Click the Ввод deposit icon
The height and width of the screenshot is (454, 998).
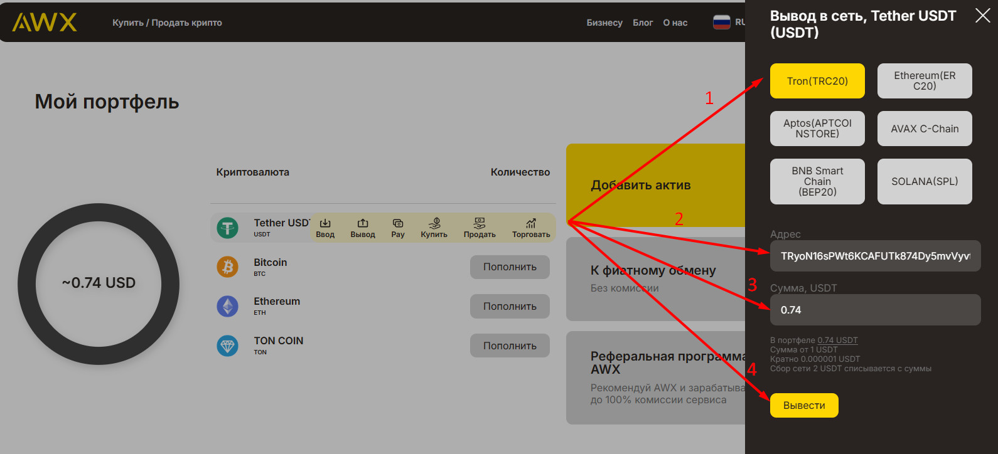325,224
